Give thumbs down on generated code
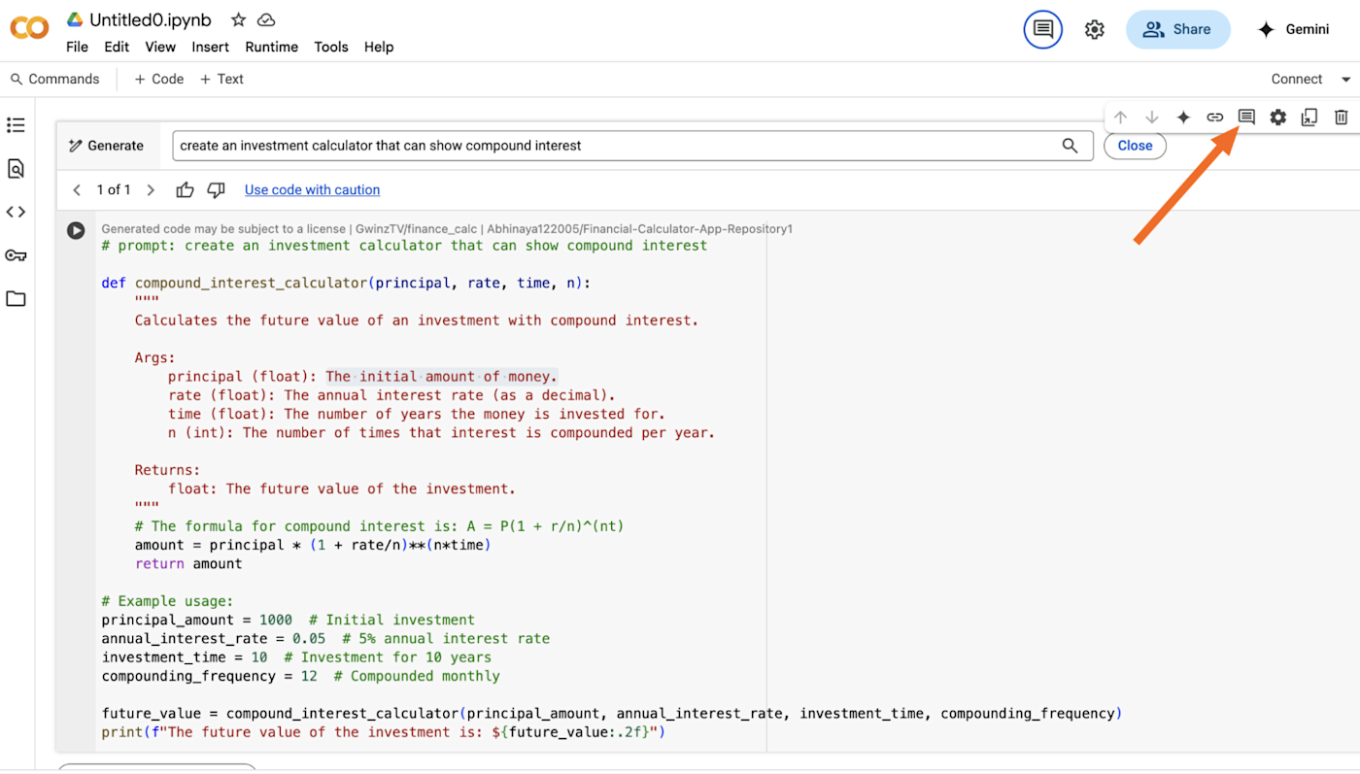1360x774 pixels. (x=216, y=189)
